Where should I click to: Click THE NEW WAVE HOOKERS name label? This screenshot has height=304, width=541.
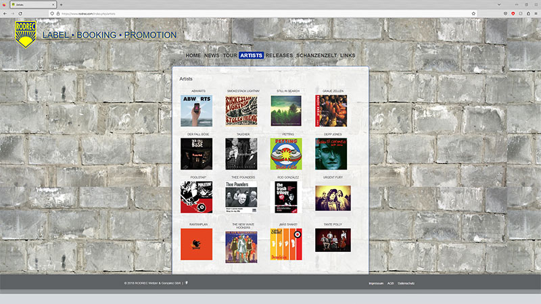243,226
